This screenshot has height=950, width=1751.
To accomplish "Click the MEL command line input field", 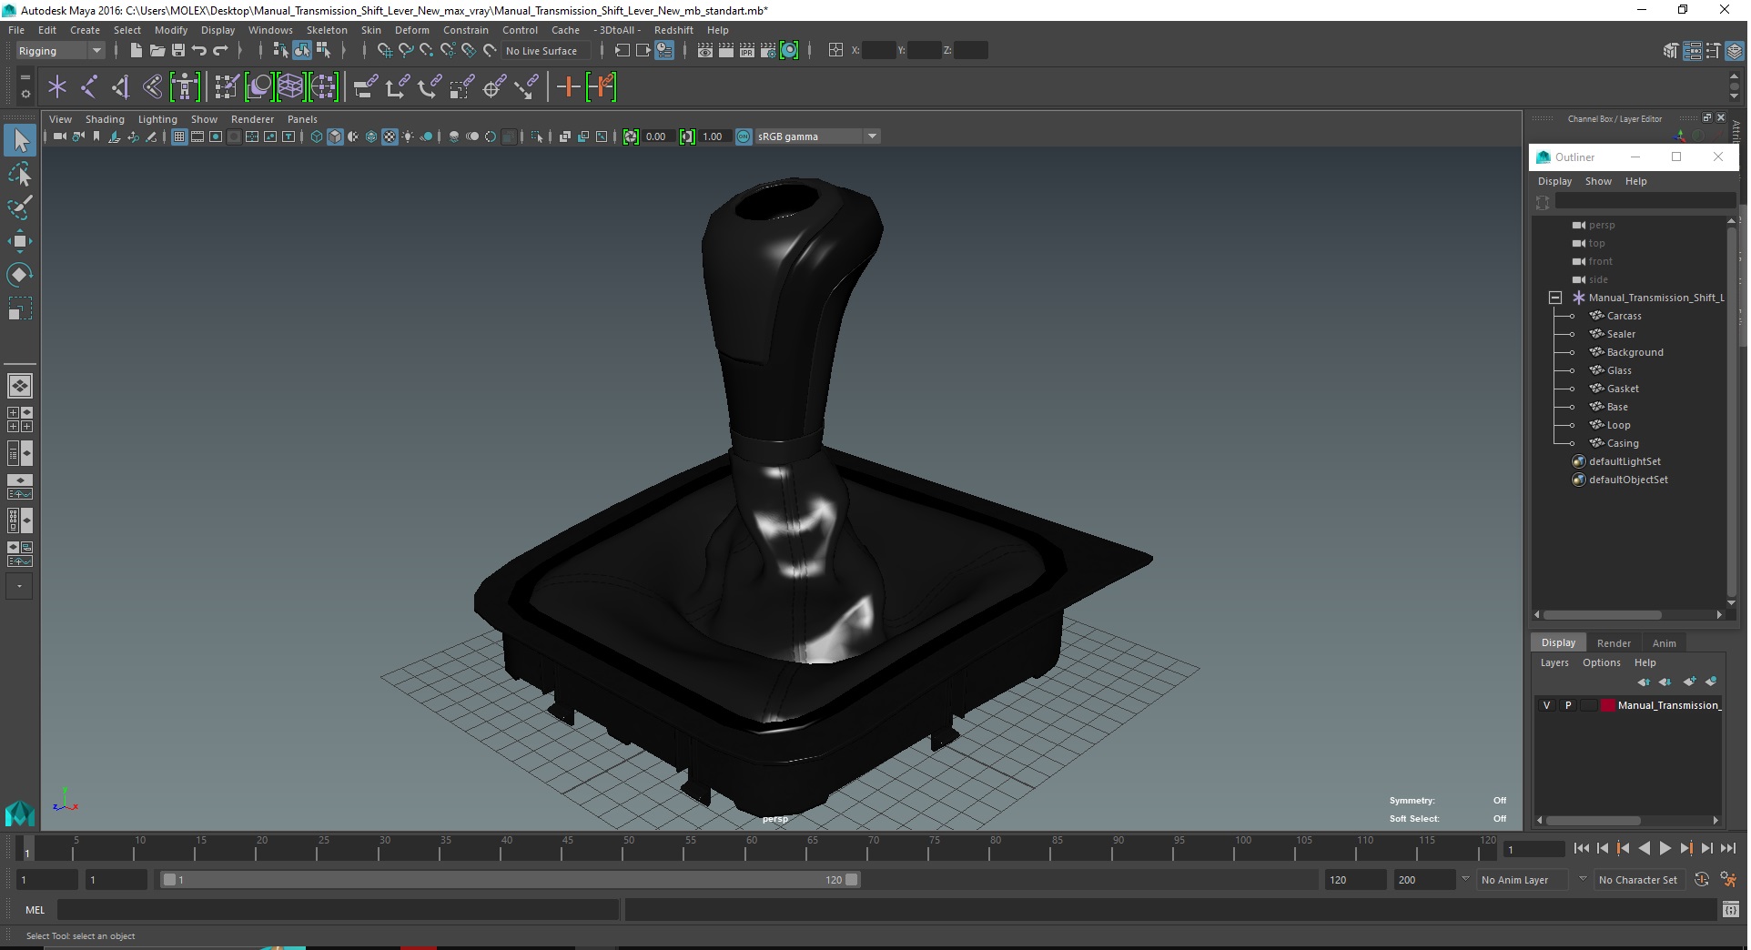I will click(x=339, y=910).
